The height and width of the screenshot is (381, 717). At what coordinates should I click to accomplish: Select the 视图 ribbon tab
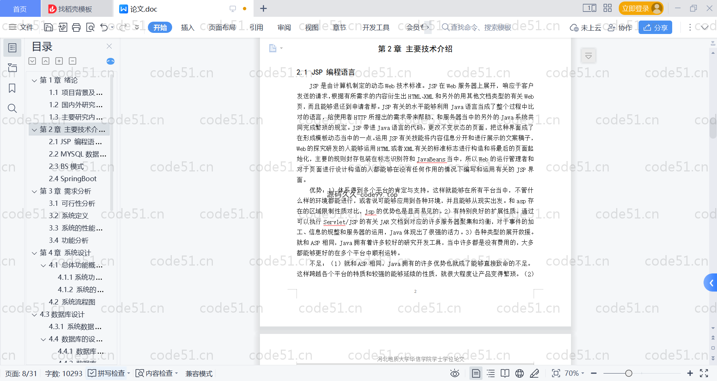tap(312, 27)
